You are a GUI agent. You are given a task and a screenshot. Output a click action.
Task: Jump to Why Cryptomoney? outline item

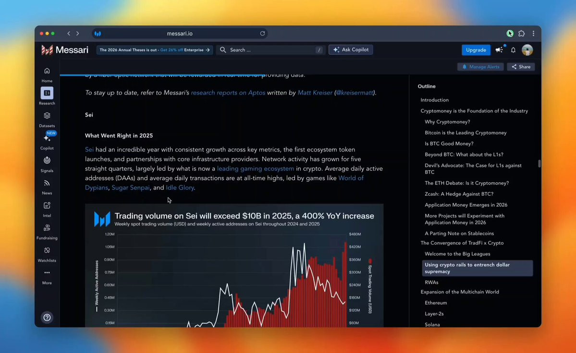point(447,122)
